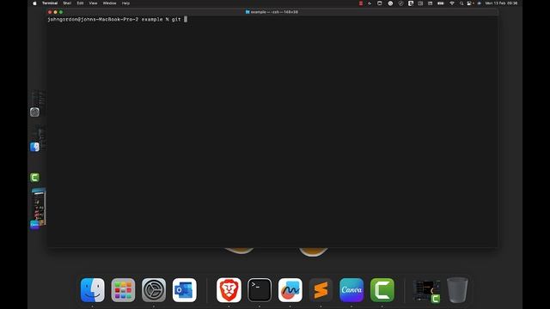This screenshot has width=550, height=309.
Task: Click the red recording icon in menu bar
Action: tap(361, 3)
